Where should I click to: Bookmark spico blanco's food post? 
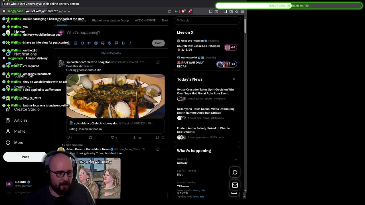(157, 138)
